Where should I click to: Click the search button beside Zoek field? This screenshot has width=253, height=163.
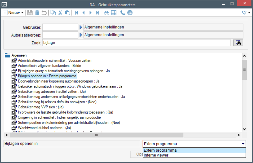(x=238, y=43)
